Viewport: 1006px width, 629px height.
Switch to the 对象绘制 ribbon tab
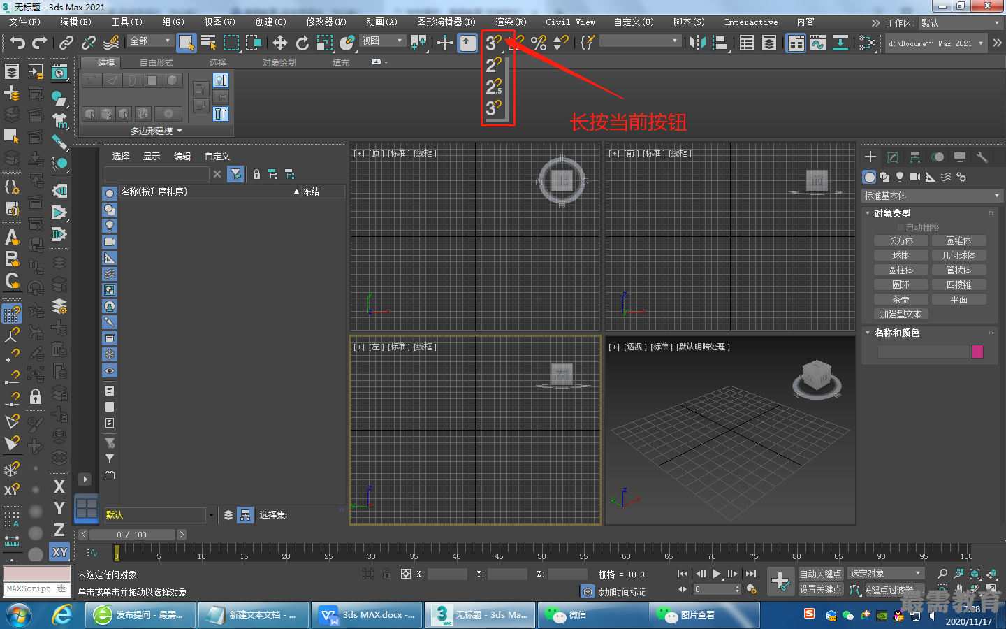(279, 63)
